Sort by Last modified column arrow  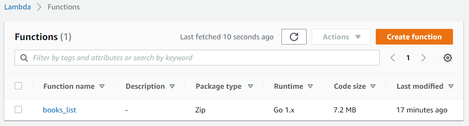(x=451, y=86)
